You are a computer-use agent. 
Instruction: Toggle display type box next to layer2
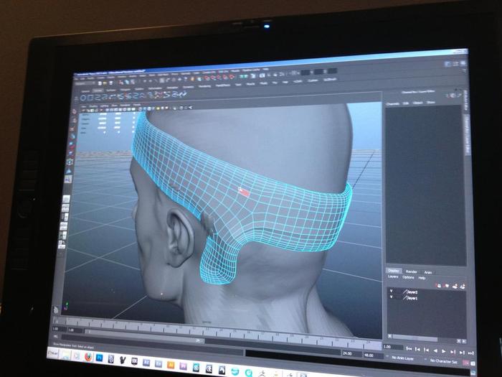point(398,292)
